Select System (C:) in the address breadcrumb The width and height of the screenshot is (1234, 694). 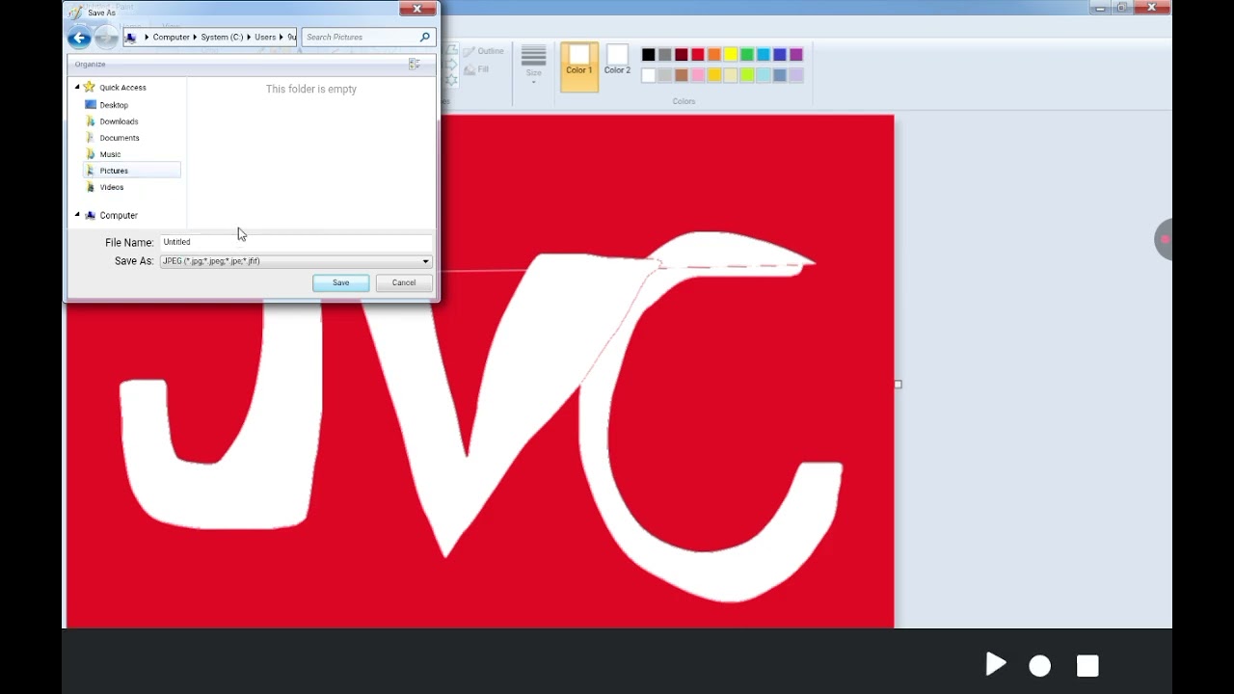[222, 38]
